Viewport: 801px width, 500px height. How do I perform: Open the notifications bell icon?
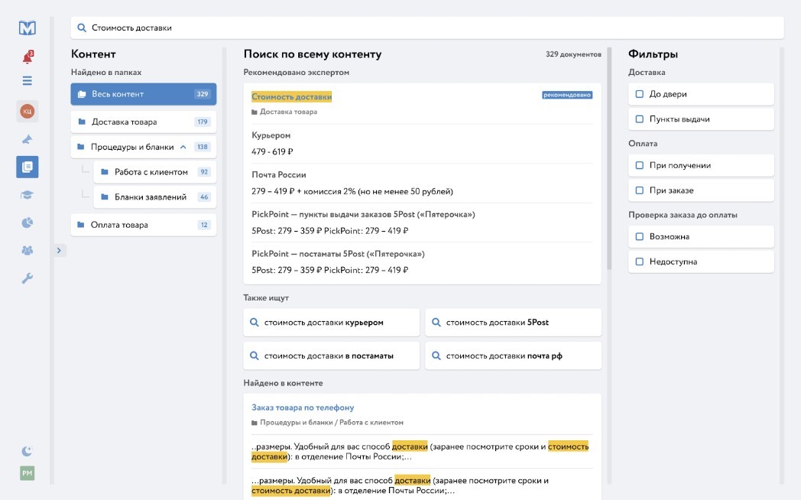(x=28, y=58)
